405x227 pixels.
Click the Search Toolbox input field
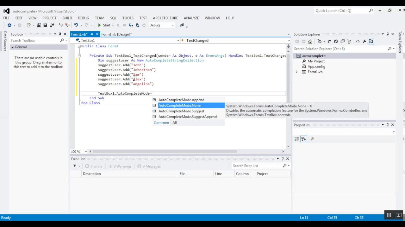[x=34, y=40]
